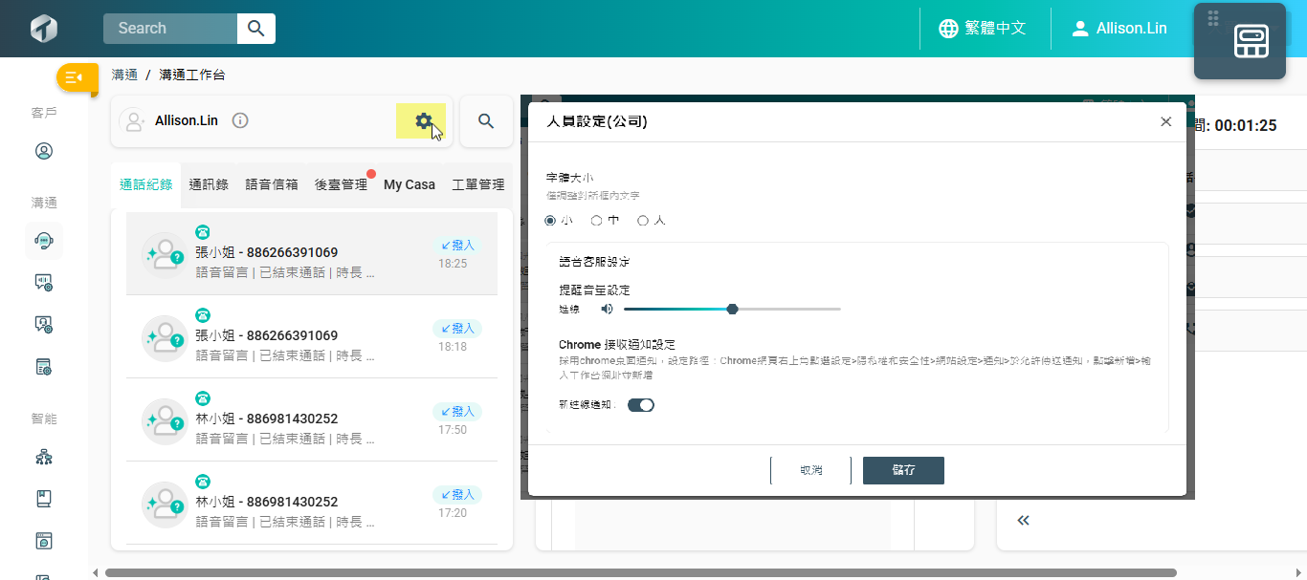The width and height of the screenshot is (1307, 580).
Task: Click the yellow sidebar collapse tab
Action: (x=77, y=77)
